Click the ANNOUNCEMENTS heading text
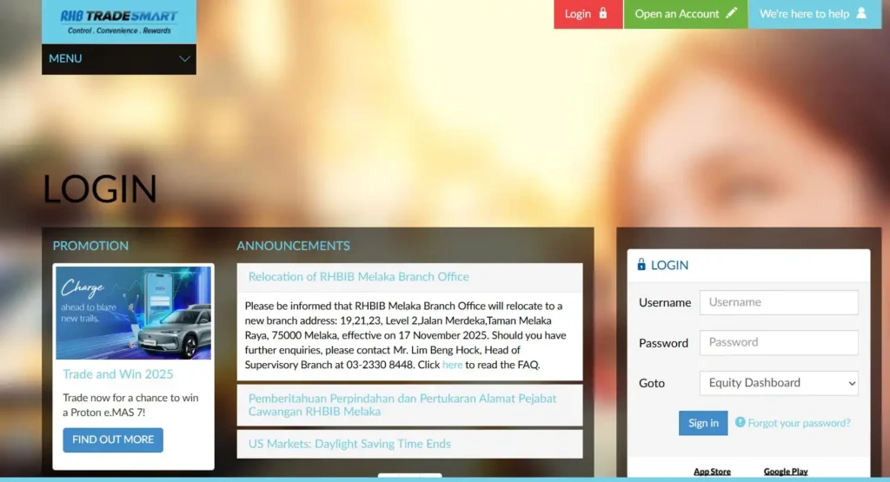 [x=294, y=246]
